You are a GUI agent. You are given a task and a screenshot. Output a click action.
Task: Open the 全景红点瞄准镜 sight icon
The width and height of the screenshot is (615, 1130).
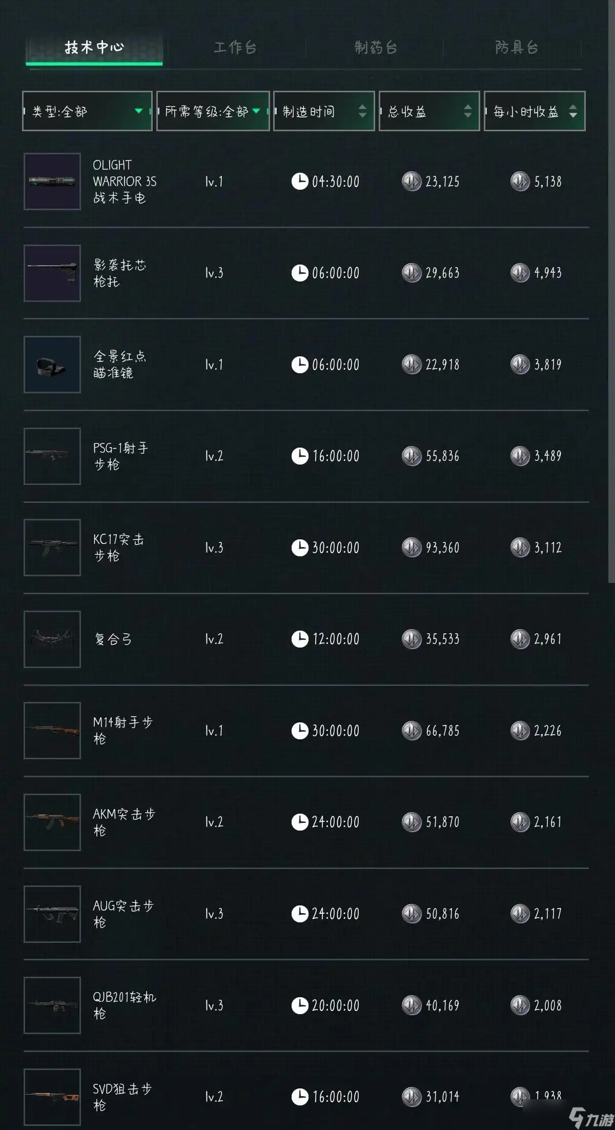[x=52, y=365]
